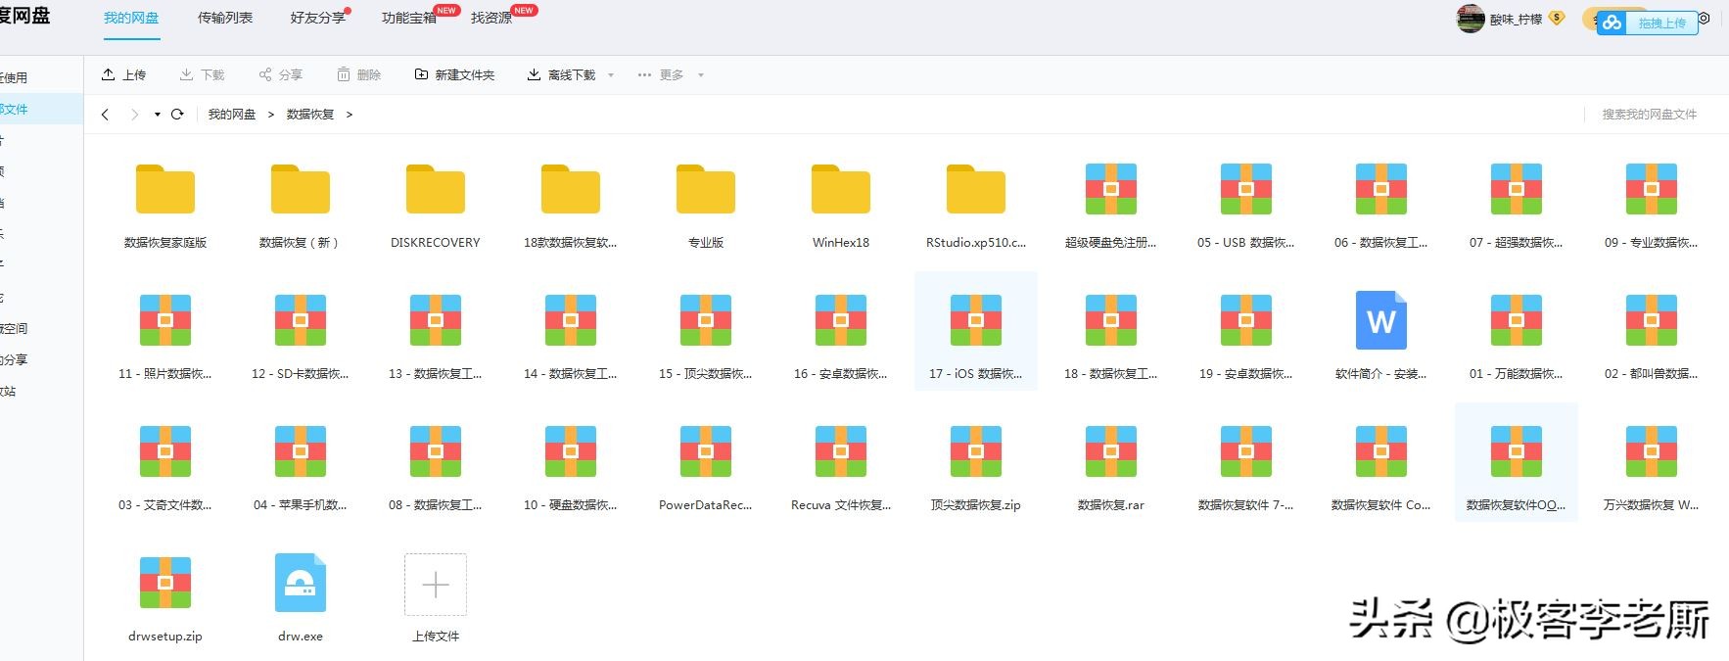The height and width of the screenshot is (661, 1729).
Task: Expand the 更多 dropdown arrow
Action: (x=700, y=75)
